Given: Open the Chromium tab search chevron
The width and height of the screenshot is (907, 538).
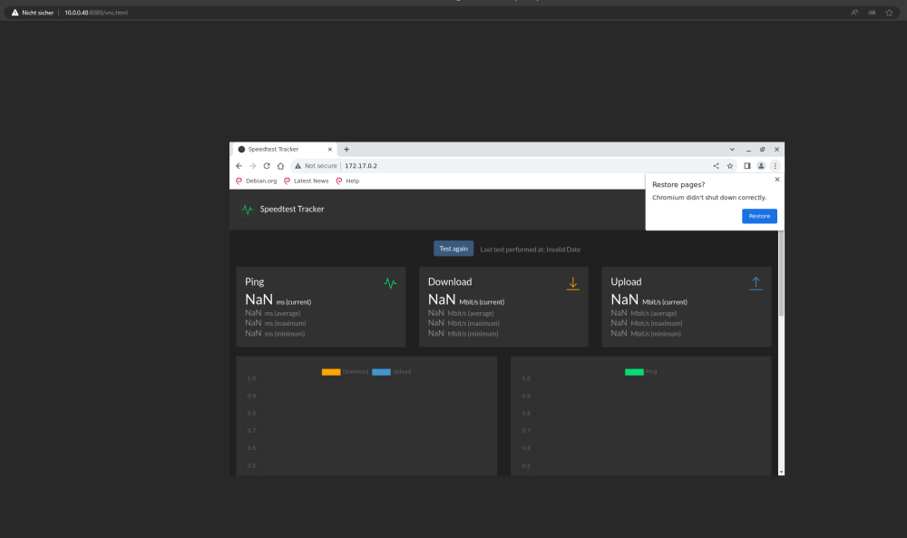Looking at the screenshot, I should (732, 150).
